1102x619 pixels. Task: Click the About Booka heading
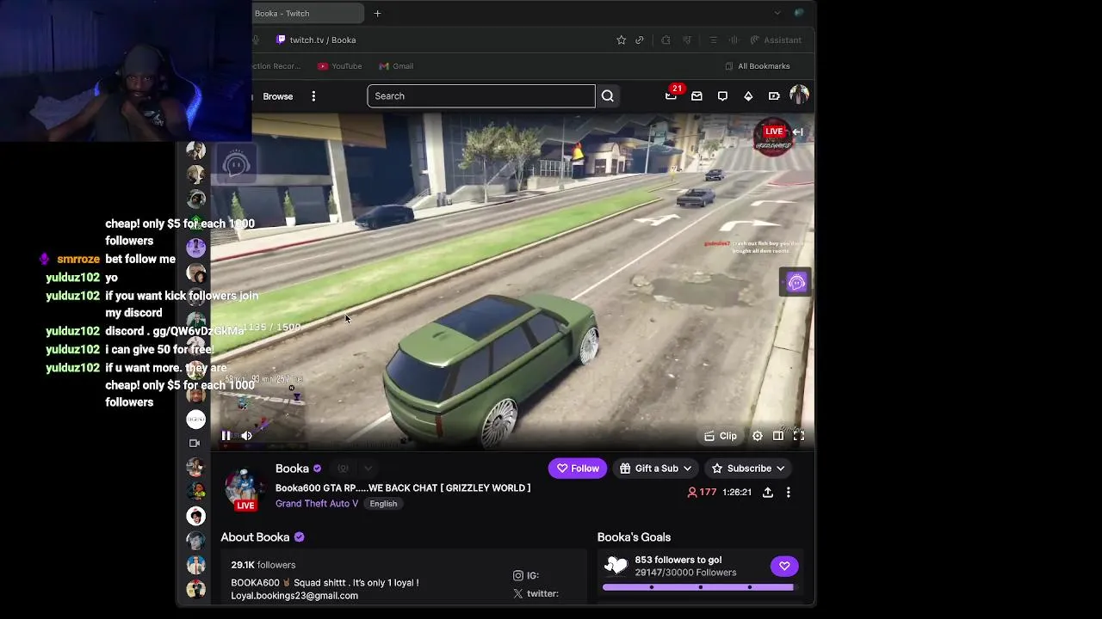pyautogui.click(x=255, y=537)
